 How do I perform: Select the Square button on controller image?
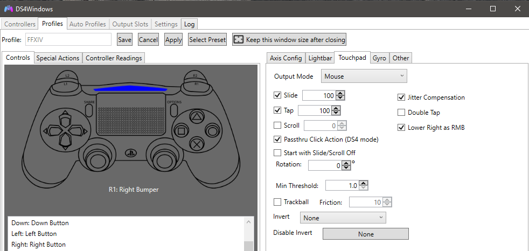tap(181, 130)
